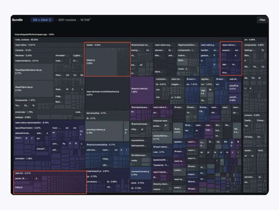Click the iOS × Client bundle tag
The height and width of the screenshot is (210, 279).
point(42,20)
